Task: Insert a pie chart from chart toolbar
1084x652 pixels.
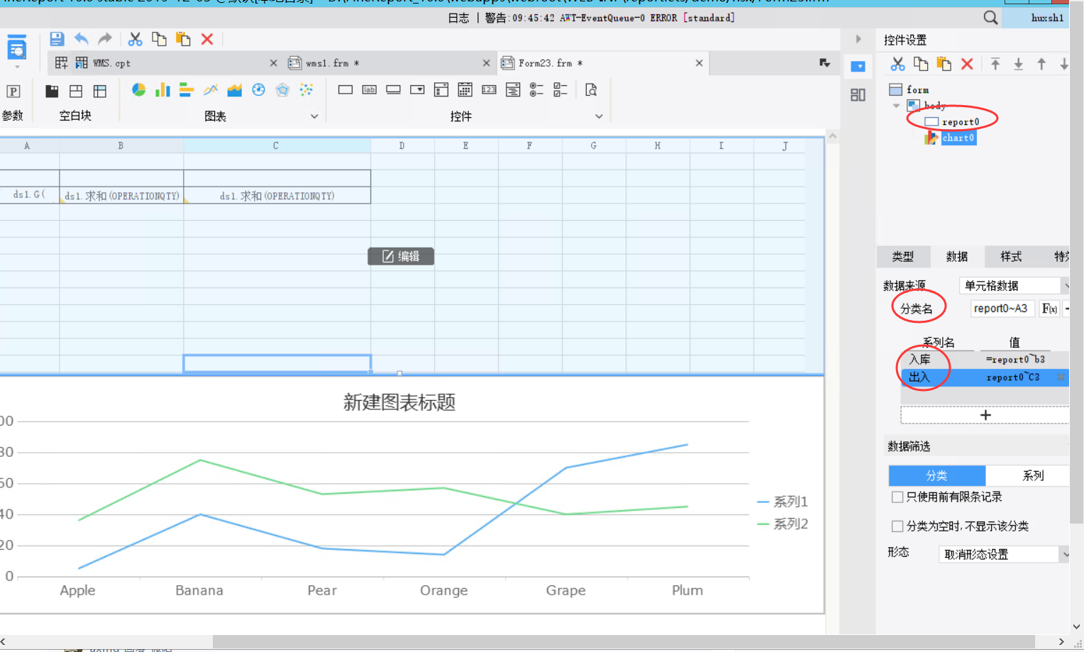Action: pyautogui.click(x=139, y=89)
